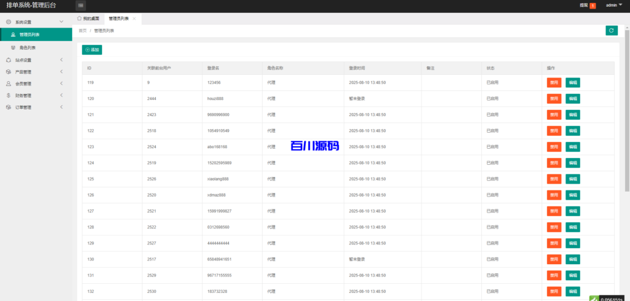
Task: Close the 管理员列表 tab
Action: coord(134,19)
